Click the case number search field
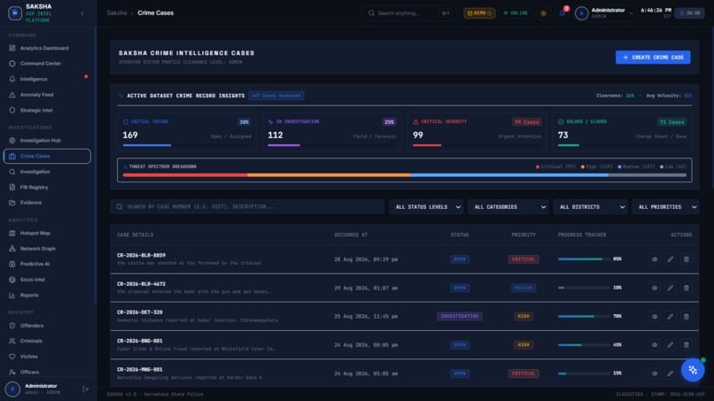The height and width of the screenshot is (401, 714). (x=247, y=206)
